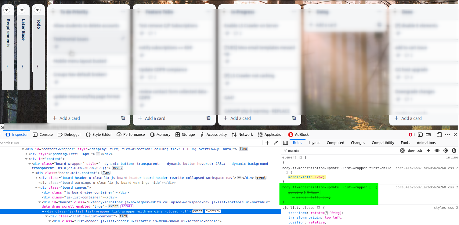Expand the div#content node in the DOM tree
The height and width of the screenshot is (225, 459).
[x=27, y=159]
